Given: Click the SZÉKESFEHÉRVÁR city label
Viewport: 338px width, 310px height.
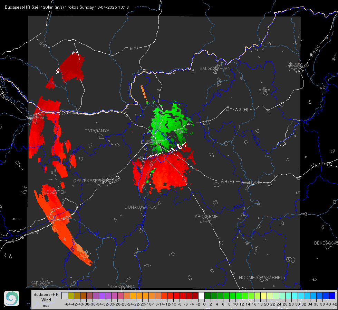Looking at the screenshot, I should tap(98, 181).
